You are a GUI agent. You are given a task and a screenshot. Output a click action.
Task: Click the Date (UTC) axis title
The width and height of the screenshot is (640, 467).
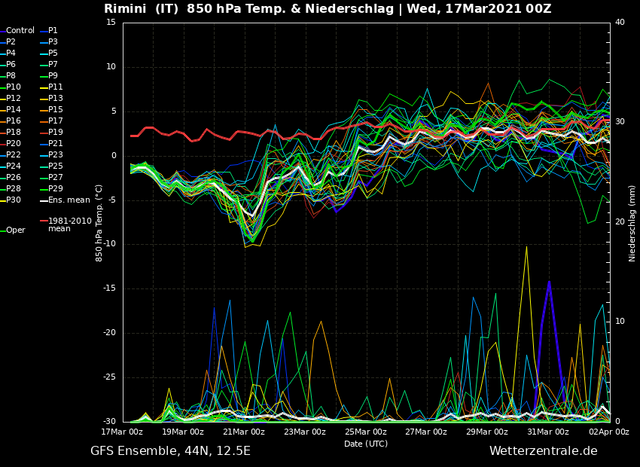click(366, 444)
